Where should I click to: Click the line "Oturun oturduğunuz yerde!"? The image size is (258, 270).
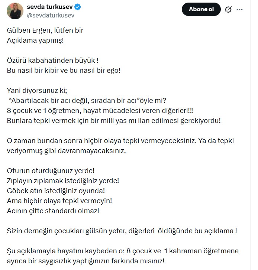[51, 170]
